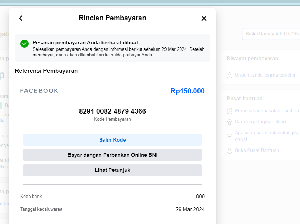Click expiry date value 29 Mar 2024
Image resolution: width=300 pixels, height=224 pixels.
tap(190, 209)
